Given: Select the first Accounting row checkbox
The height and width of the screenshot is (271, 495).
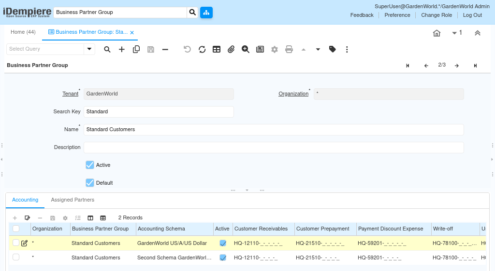Looking at the screenshot, I should (x=16, y=243).
